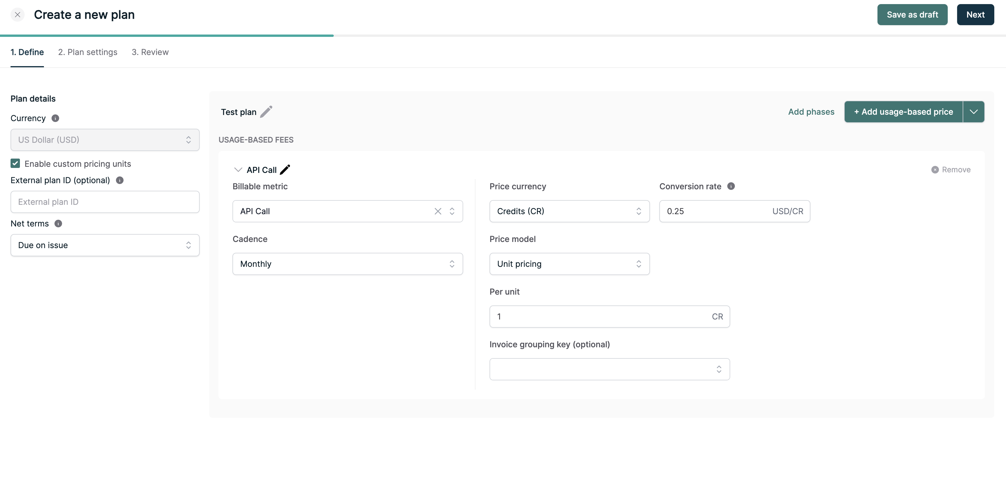This screenshot has height=481, width=1006.
Task: Open the Price currency Credits dropdown
Action: click(x=569, y=211)
